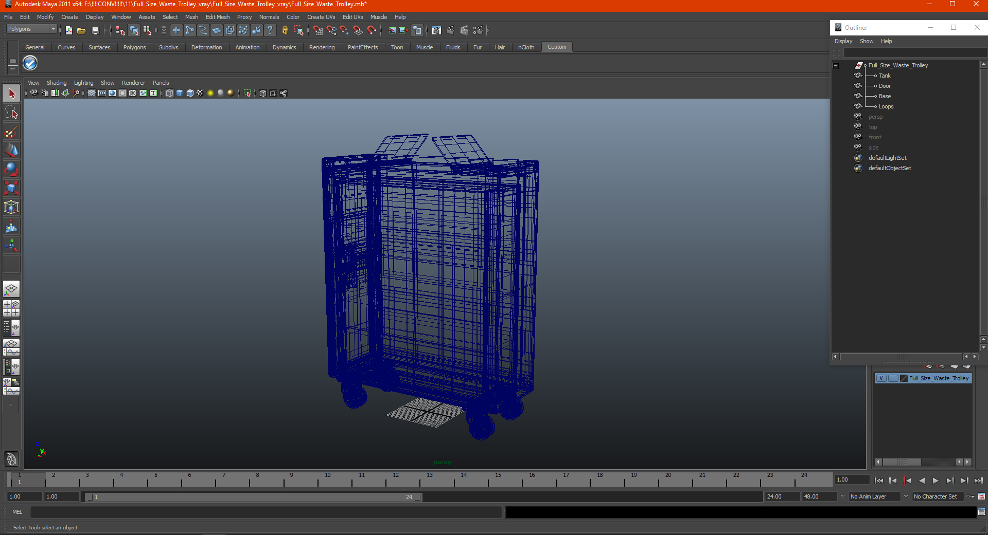Screen dimensions: 988x535
Task: Click the question mark help selection icon
Action: pos(270,31)
